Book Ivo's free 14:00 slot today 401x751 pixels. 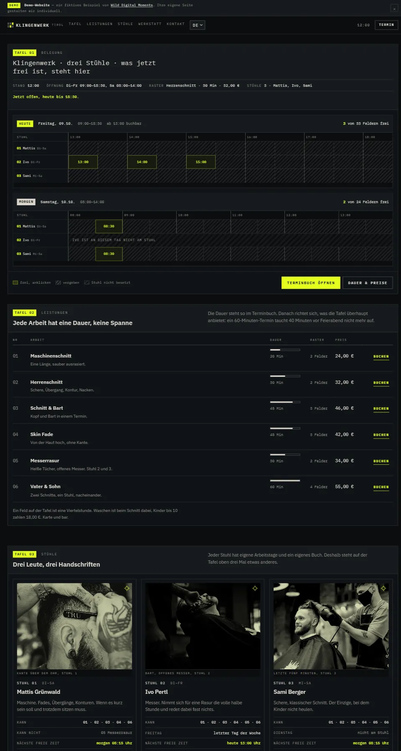(142, 162)
